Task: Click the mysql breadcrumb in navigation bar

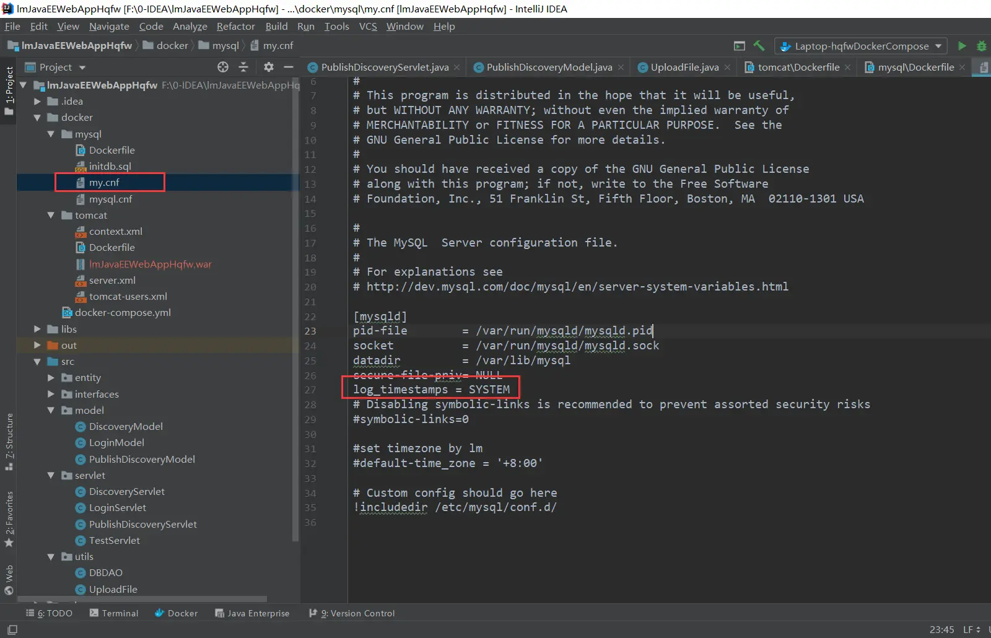Action: [x=219, y=46]
